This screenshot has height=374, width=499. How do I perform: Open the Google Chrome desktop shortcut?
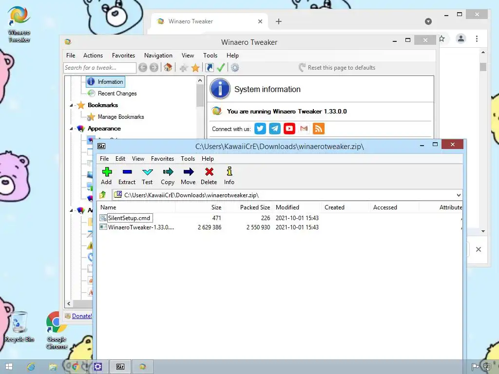pos(57,331)
